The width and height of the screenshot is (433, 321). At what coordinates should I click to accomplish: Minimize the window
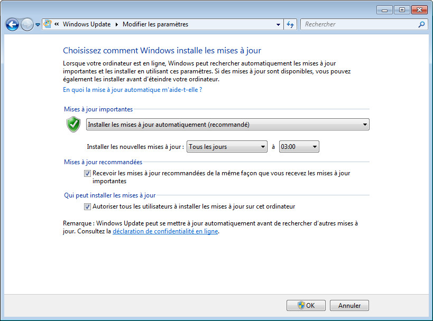[384, 10]
